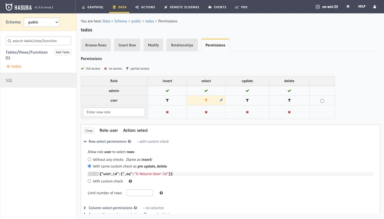
Task: Click user update partial access filter icon
Action: (x=247, y=100)
